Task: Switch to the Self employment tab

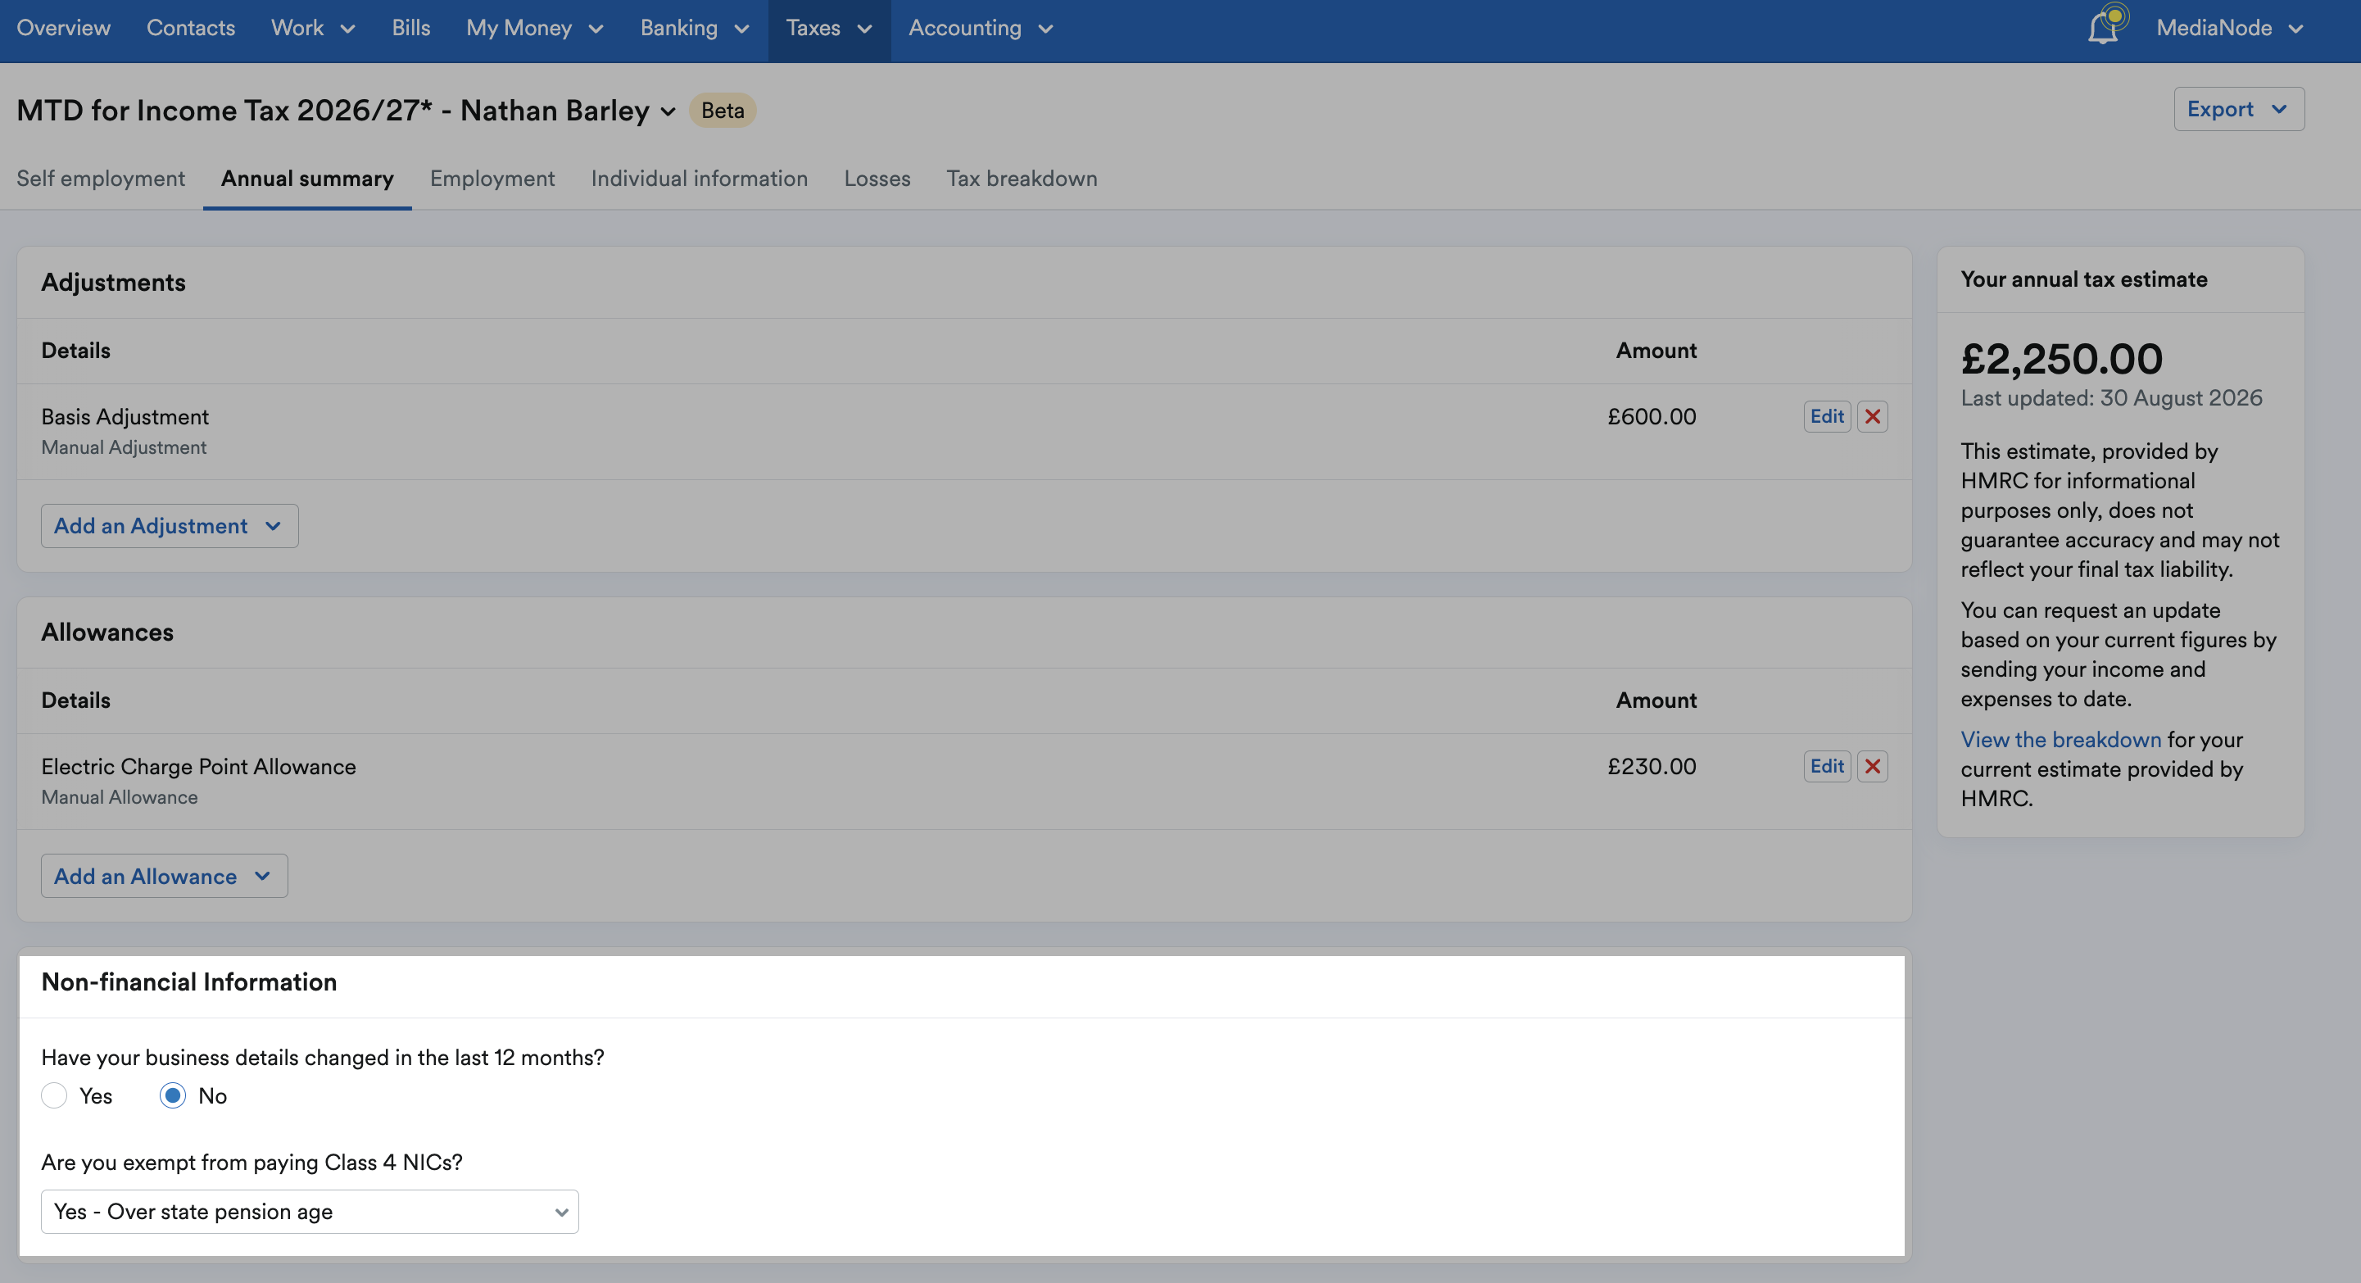Action: click(x=101, y=179)
